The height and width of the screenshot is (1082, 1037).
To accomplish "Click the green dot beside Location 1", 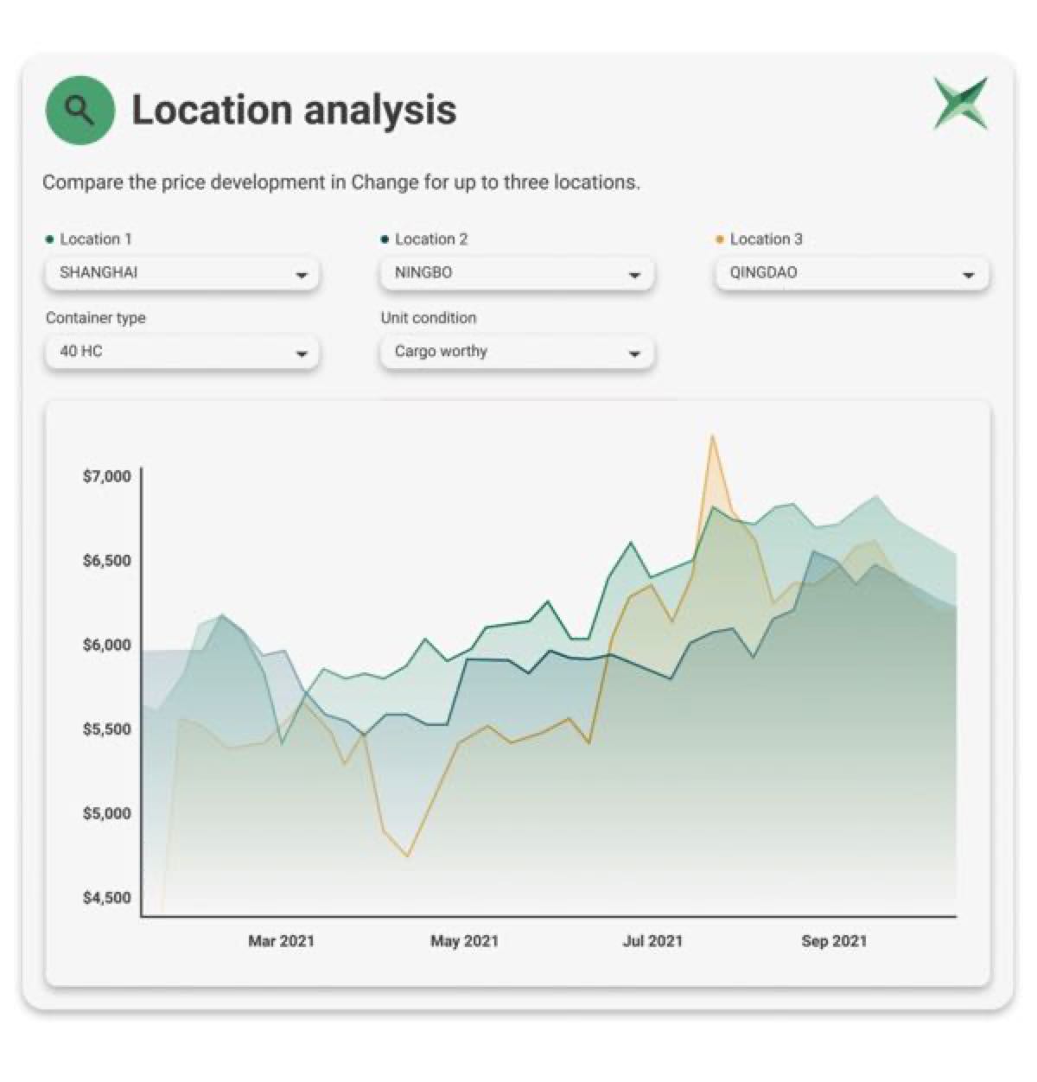I will (x=49, y=239).
